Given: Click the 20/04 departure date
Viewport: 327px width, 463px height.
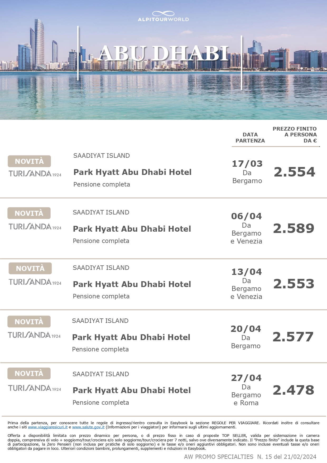Looking at the screenshot, I should (246, 329).
